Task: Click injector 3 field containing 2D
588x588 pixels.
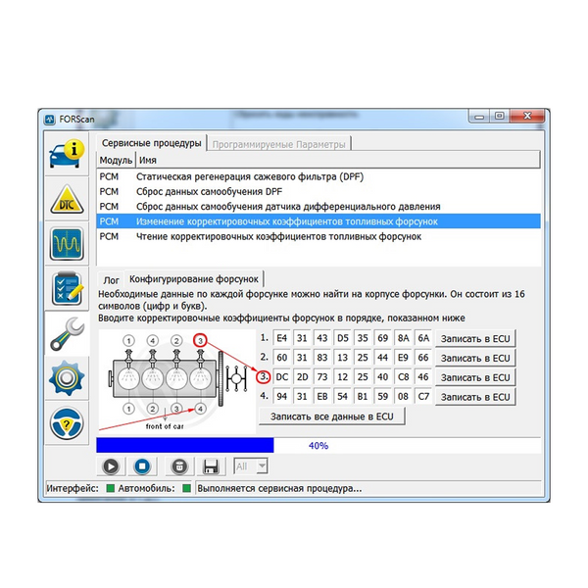Action: tap(302, 377)
